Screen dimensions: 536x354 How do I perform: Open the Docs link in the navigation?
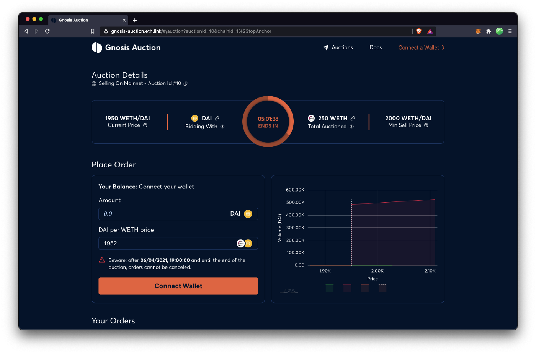tap(376, 47)
